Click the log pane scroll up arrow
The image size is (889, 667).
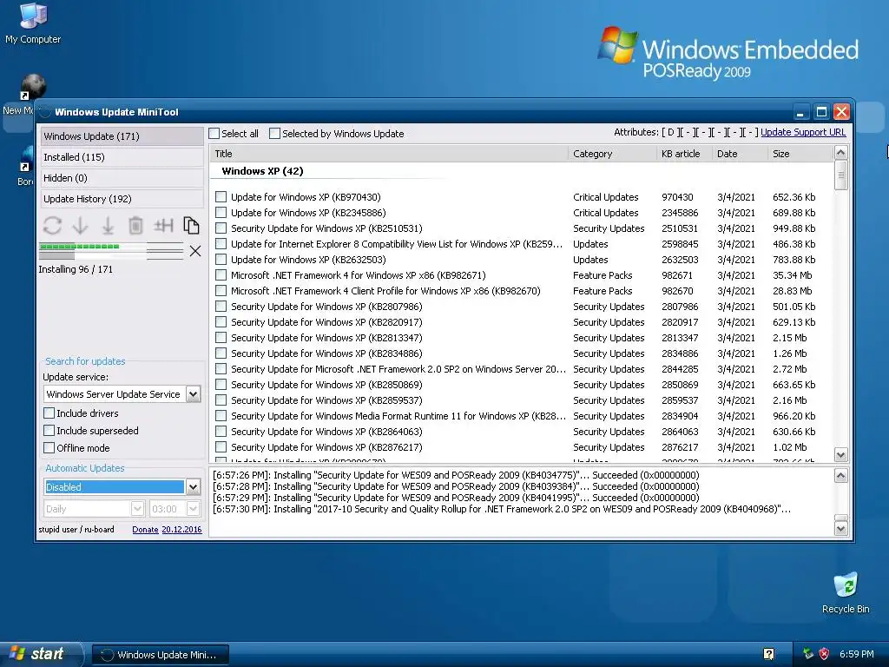[840, 475]
